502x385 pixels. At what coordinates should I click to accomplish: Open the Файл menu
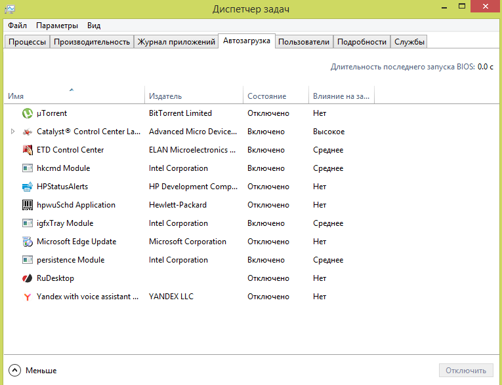coord(17,26)
